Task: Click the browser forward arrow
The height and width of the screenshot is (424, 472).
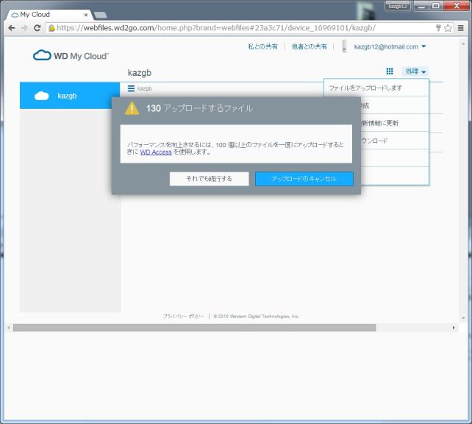Action: pos(24,28)
